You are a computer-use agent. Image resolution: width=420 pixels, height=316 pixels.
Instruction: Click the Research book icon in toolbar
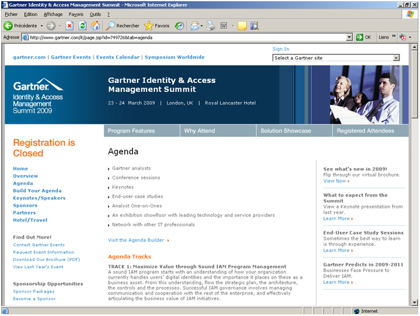(x=255, y=26)
